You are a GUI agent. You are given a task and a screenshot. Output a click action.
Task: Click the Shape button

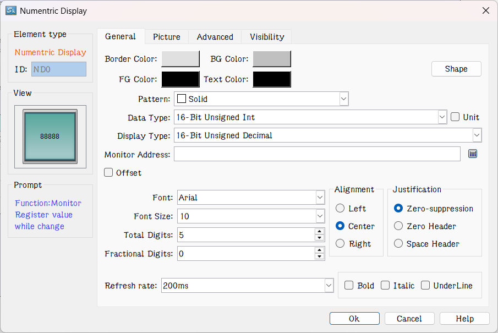click(456, 69)
